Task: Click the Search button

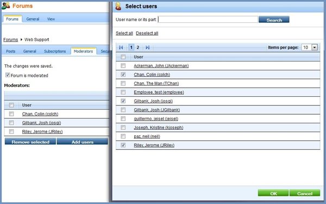Action: pyautogui.click(x=274, y=20)
